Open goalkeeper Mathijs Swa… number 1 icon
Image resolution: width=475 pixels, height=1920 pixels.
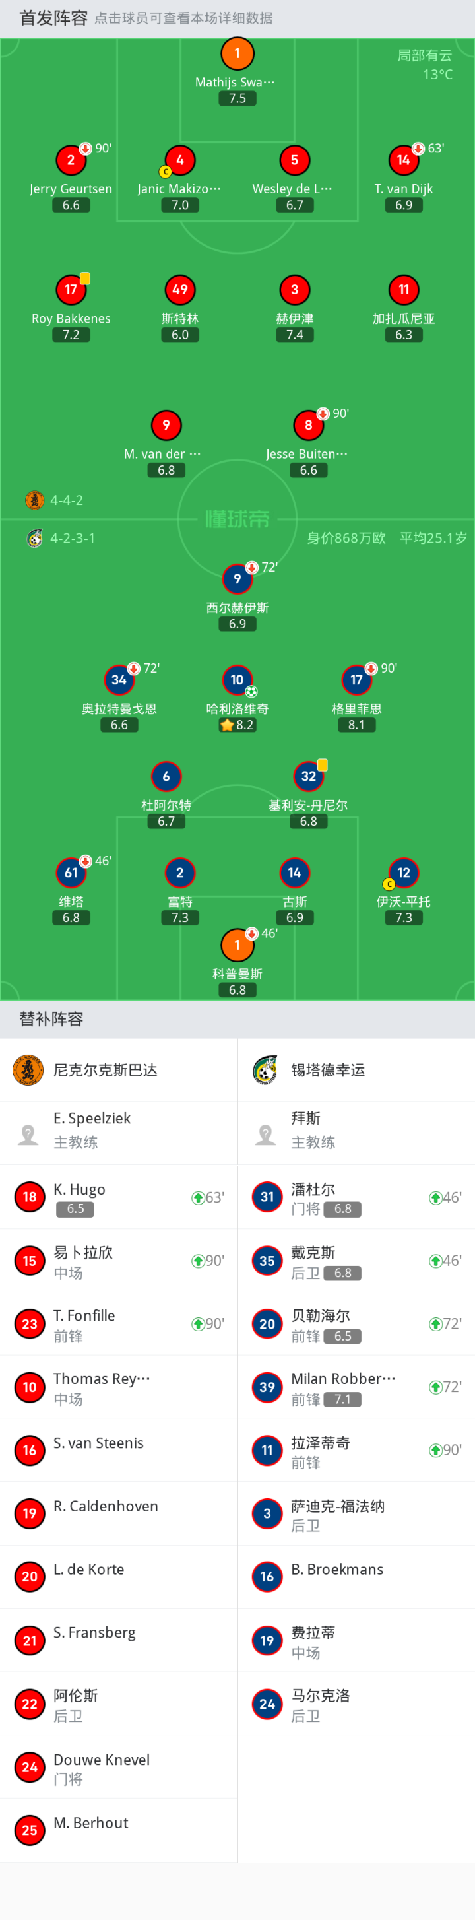coord(237,53)
